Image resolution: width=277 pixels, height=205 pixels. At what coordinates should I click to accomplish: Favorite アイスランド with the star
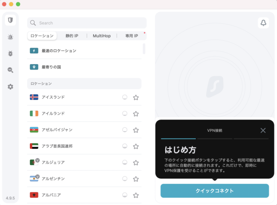coord(136,97)
